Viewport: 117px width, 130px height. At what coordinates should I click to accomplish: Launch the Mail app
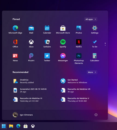click(x=31, y=30)
